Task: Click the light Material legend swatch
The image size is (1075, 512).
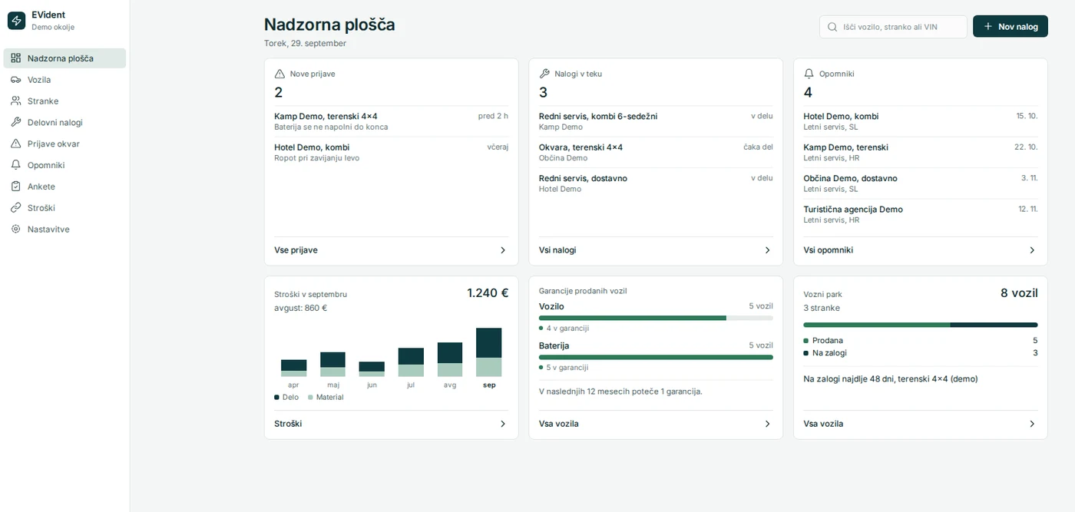Action: pyautogui.click(x=310, y=397)
